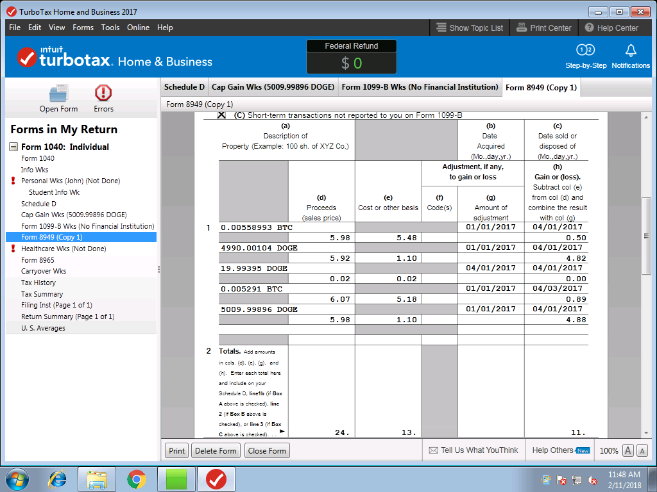Open the File menu

pyautogui.click(x=15, y=28)
